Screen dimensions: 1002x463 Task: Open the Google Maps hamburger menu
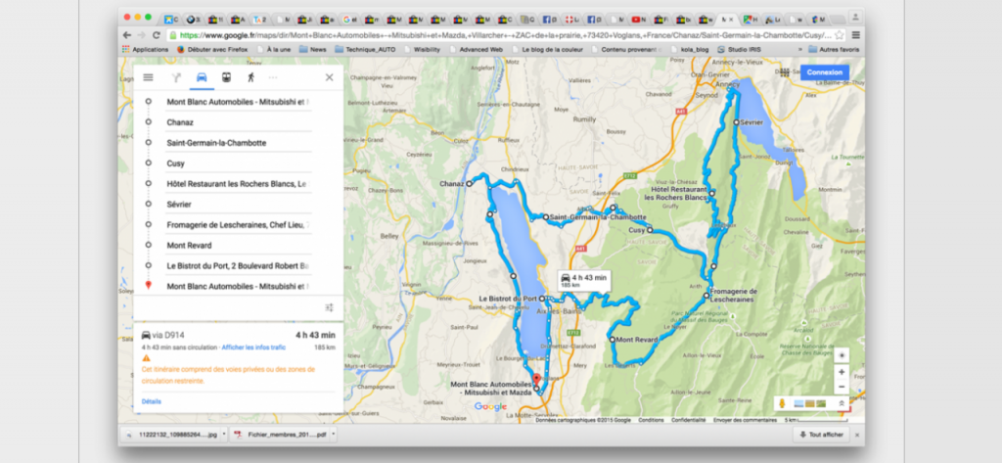(x=149, y=77)
